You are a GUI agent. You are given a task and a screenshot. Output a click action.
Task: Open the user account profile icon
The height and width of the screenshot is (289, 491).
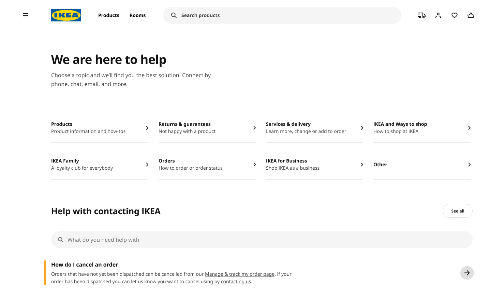click(x=438, y=15)
